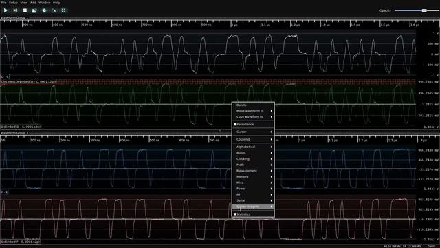Click the D - C channel label
The width and height of the screenshot is (440, 248).
coord(5,76)
